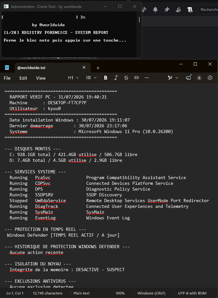Screen dimensions: 218x298
Task: Click the PcaSvc service name
Action: (x=43, y=178)
